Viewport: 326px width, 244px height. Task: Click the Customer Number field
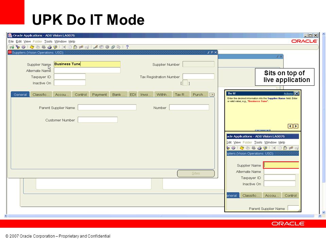point(98,120)
